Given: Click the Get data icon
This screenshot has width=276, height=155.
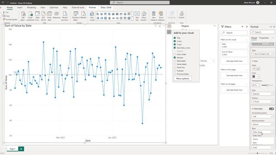Looking at the screenshot, I should tap(23, 16).
